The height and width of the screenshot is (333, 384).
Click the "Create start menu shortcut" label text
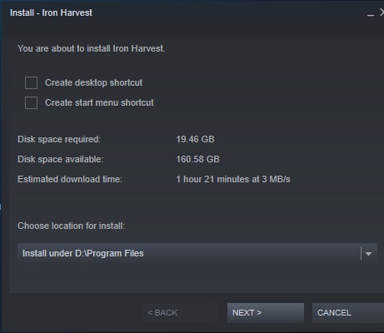click(99, 102)
